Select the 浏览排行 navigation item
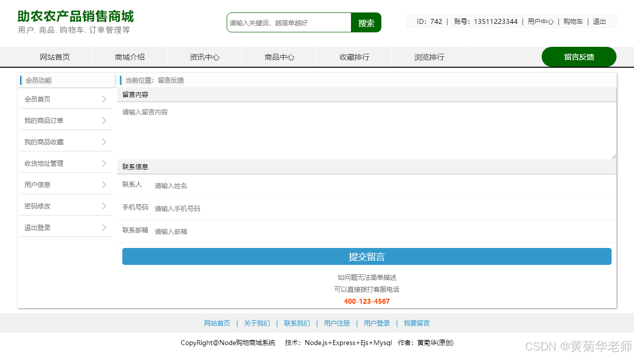Viewport: 634px width, 357px height. 429,57
